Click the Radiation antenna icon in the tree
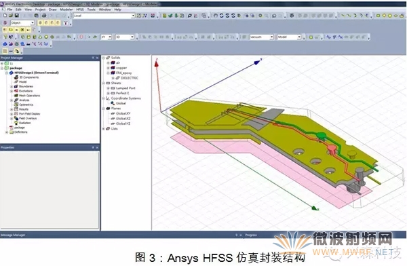Viewport: 407px width, 266px height. (16, 123)
